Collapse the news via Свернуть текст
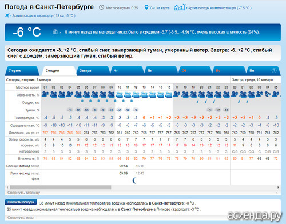Screen dimensions: 286x224 tap(21, 217)
